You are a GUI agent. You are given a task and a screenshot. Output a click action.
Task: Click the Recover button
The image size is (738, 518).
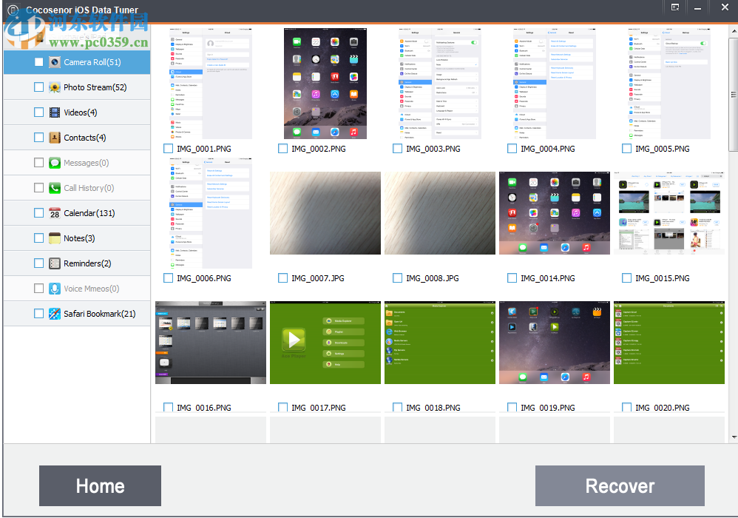pyautogui.click(x=620, y=485)
